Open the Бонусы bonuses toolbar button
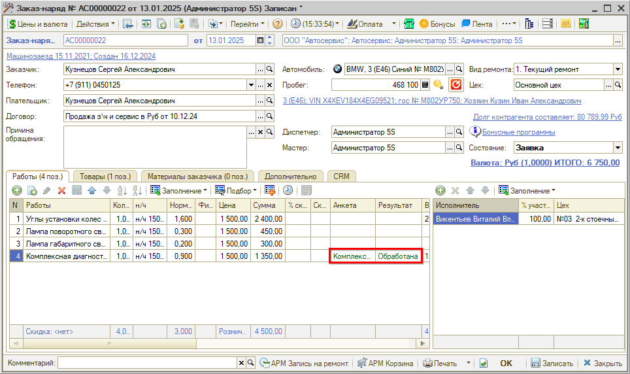The width and height of the screenshot is (630, 374). coord(437,24)
